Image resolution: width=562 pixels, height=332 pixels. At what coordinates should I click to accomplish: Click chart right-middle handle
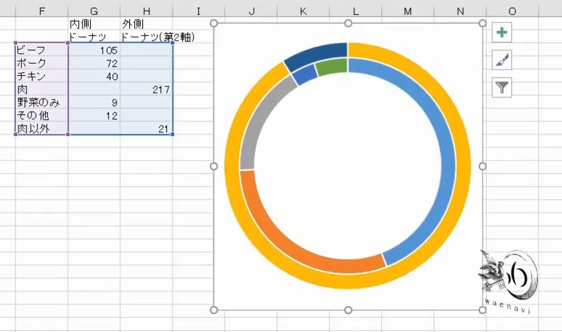[483, 166]
